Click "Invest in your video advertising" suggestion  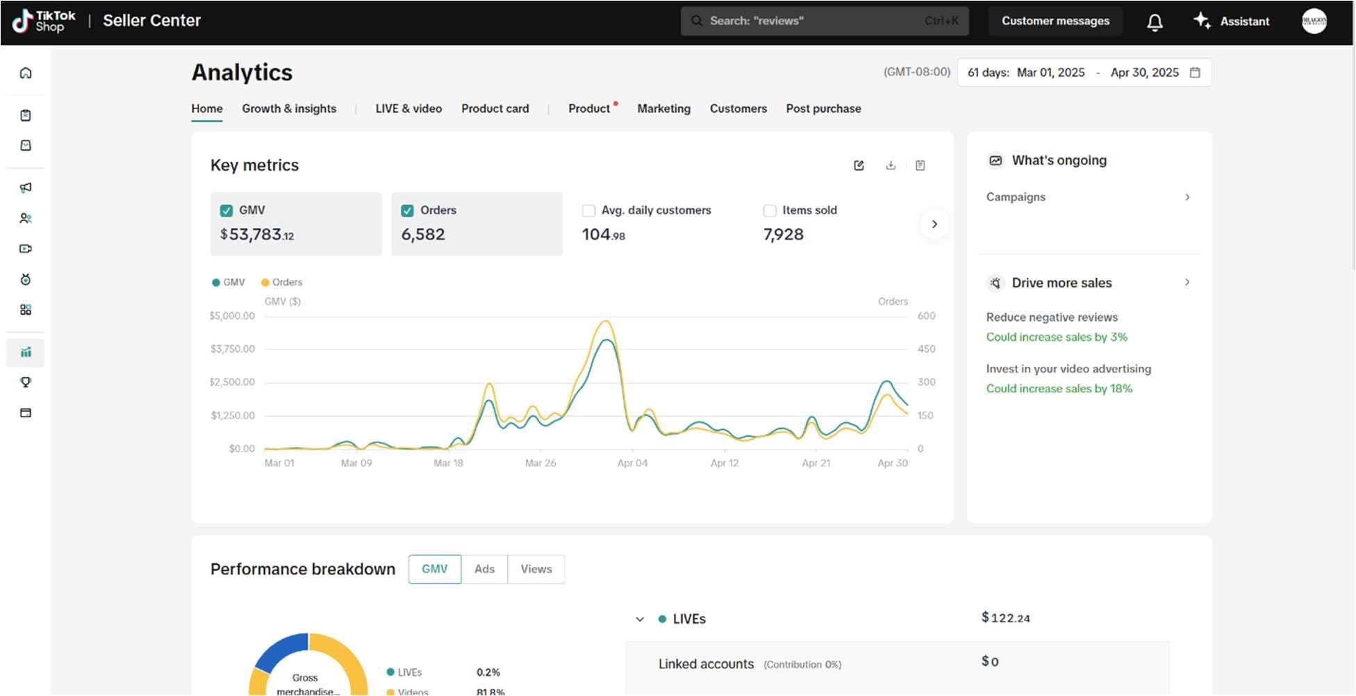[x=1068, y=369]
